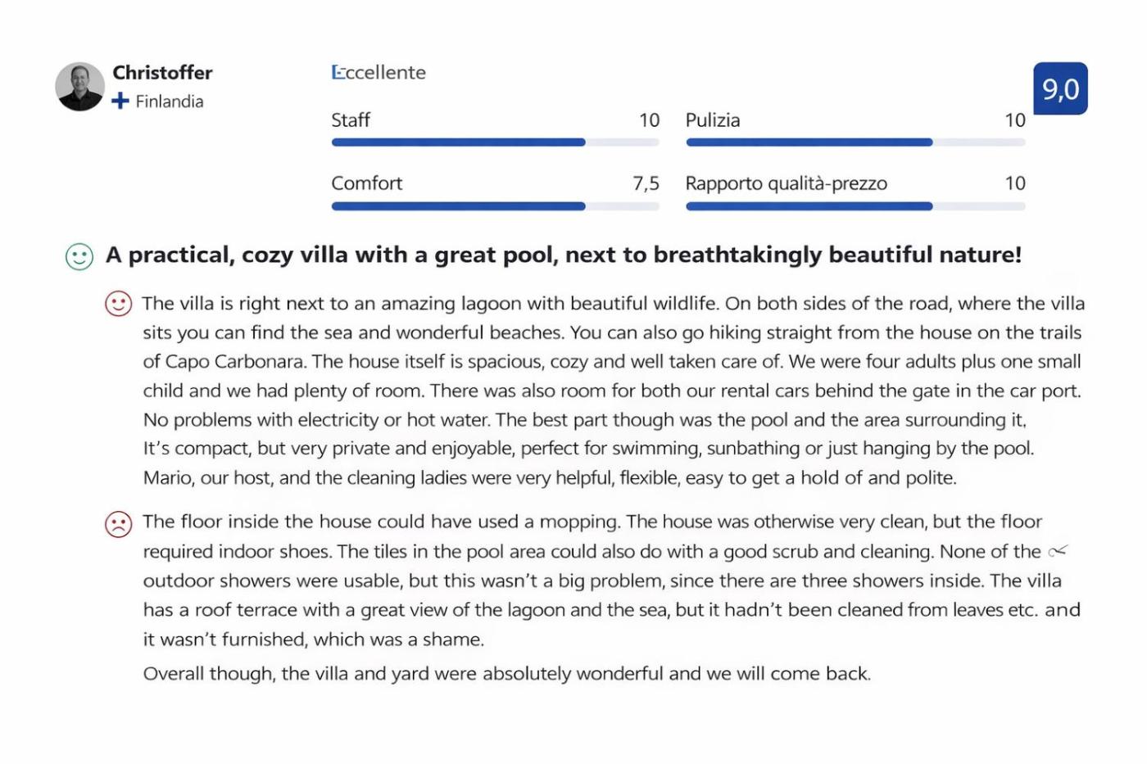Click the Rapporto qualità-prezzo rating bar
The image size is (1147, 764).
pyautogui.click(x=855, y=206)
